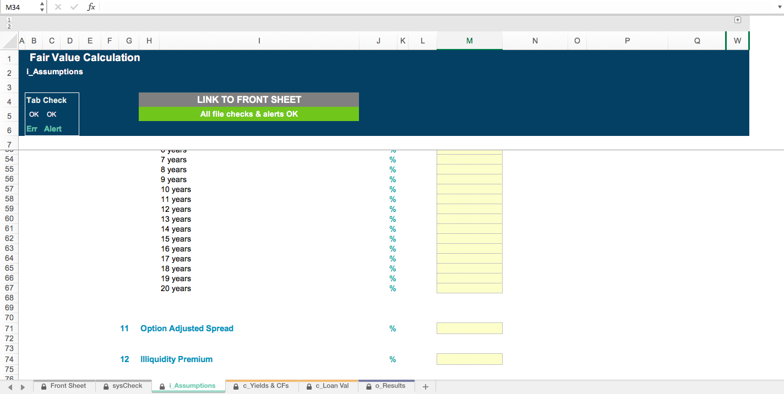Click the formula bar input area
Image resolution: width=784 pixels, height=394 pixels.
pos(435,7)
